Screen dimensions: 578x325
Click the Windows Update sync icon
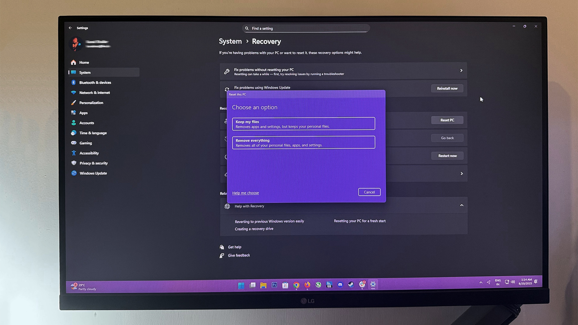(74, 173)
